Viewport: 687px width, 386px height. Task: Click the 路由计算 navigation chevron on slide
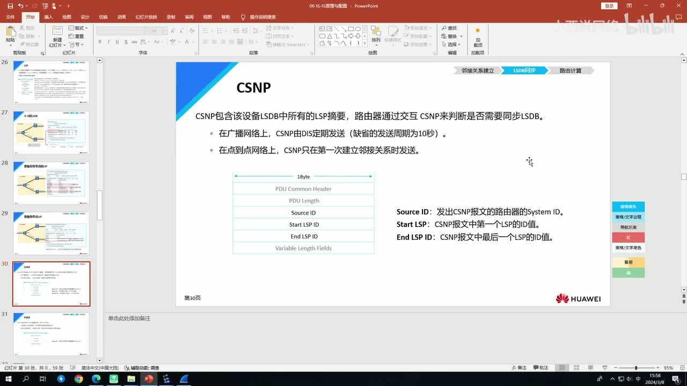tap(570, 70)
